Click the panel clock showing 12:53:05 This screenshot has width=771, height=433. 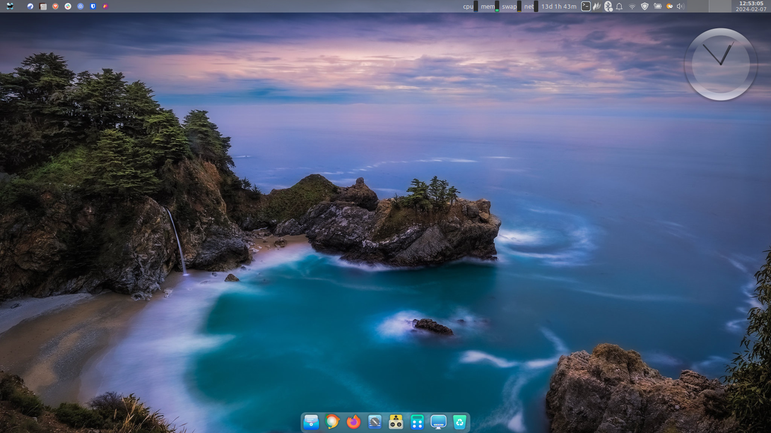point(751,6)
